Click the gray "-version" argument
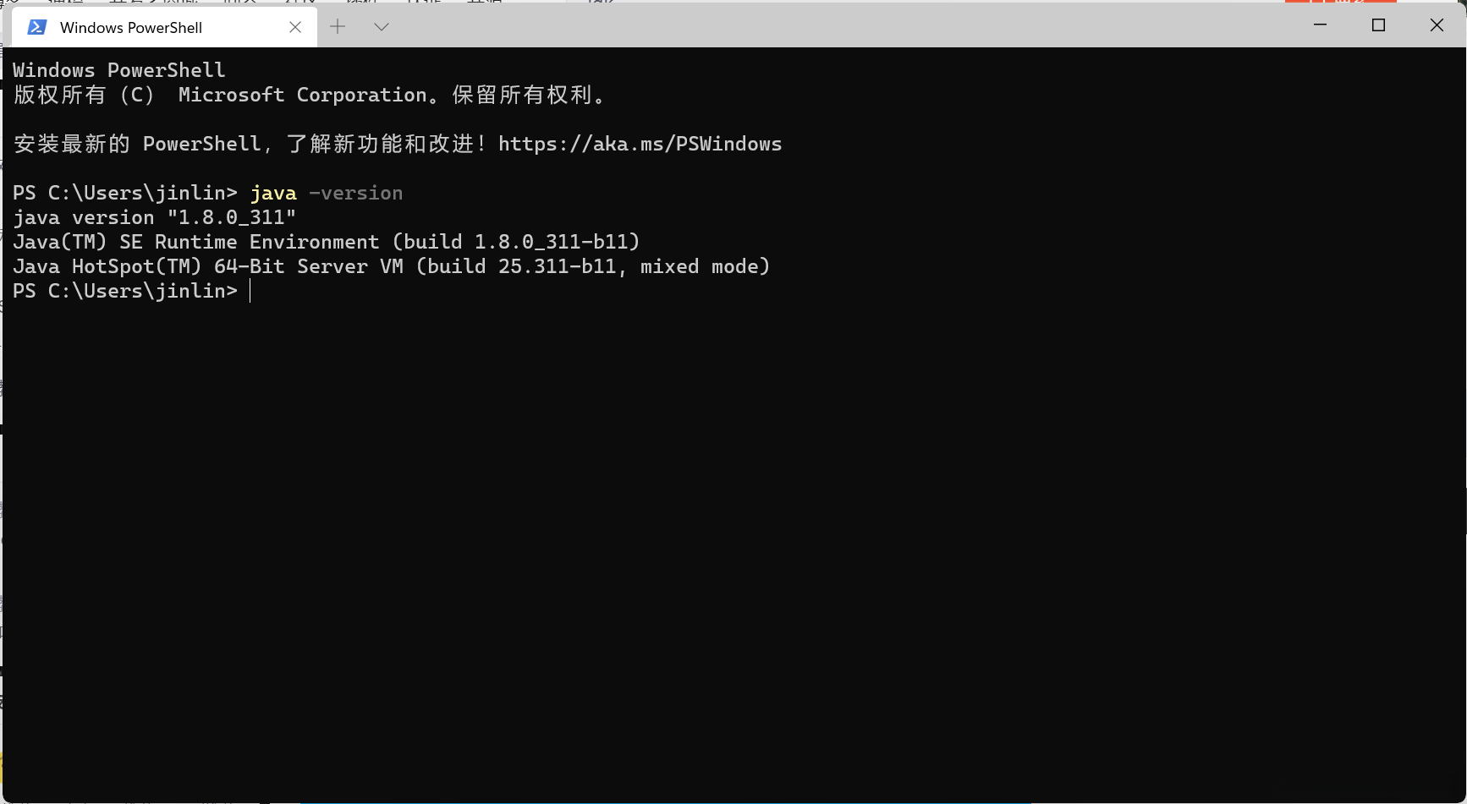Screen dimensions: 1467x804 coord(355,194)
